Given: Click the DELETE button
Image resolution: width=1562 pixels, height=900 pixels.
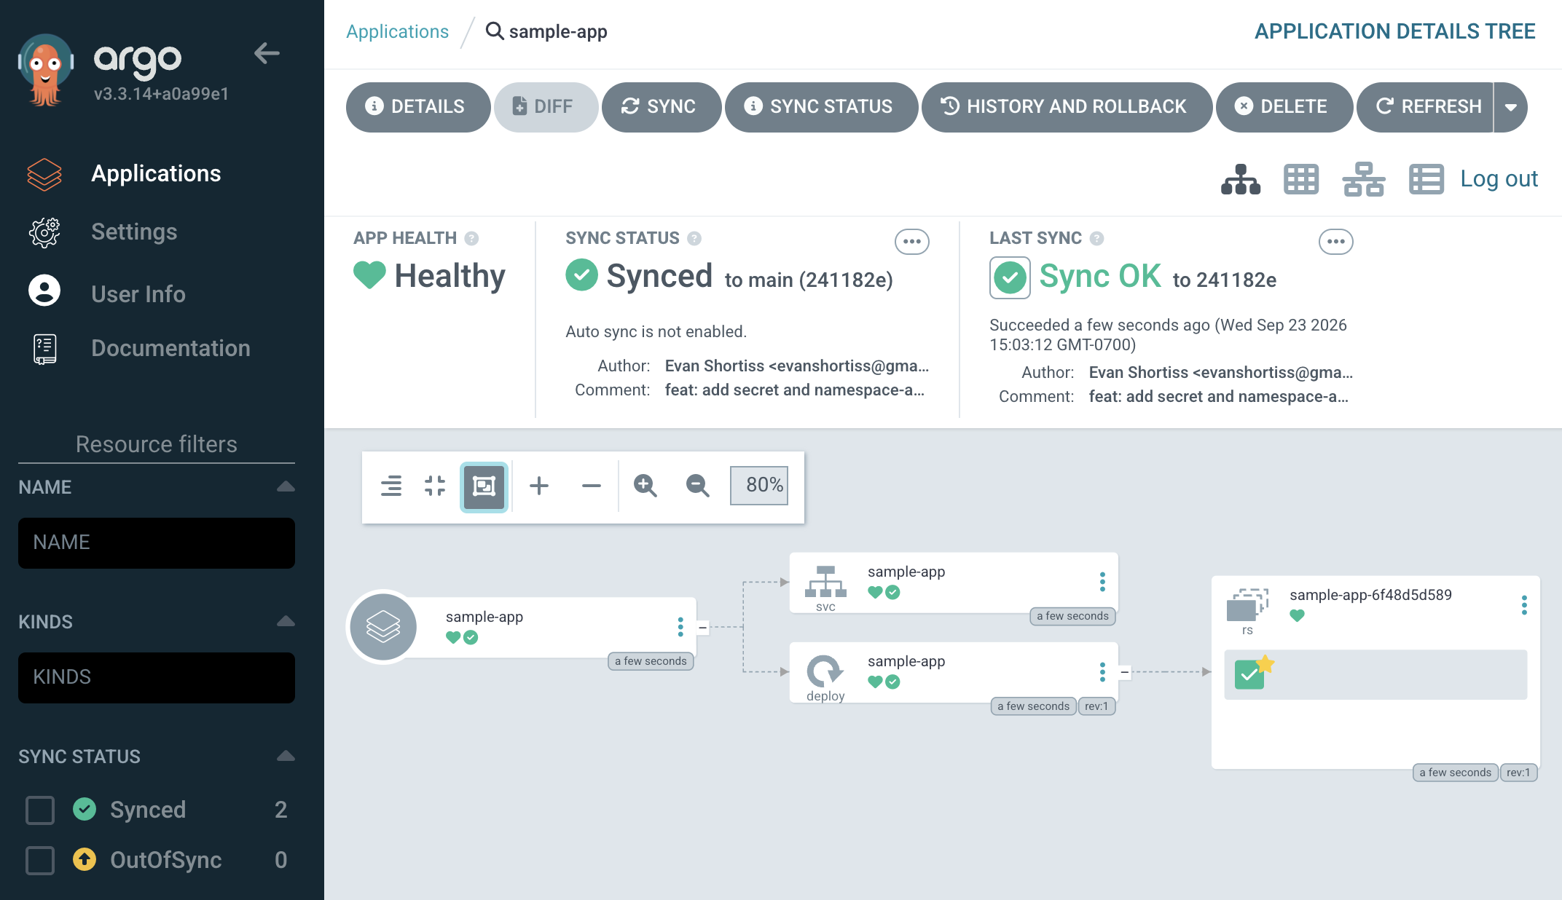Looking at the screenshot, I should point(1284,107).
